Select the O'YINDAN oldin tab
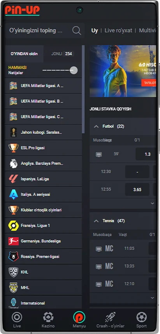 pos(24,54)
